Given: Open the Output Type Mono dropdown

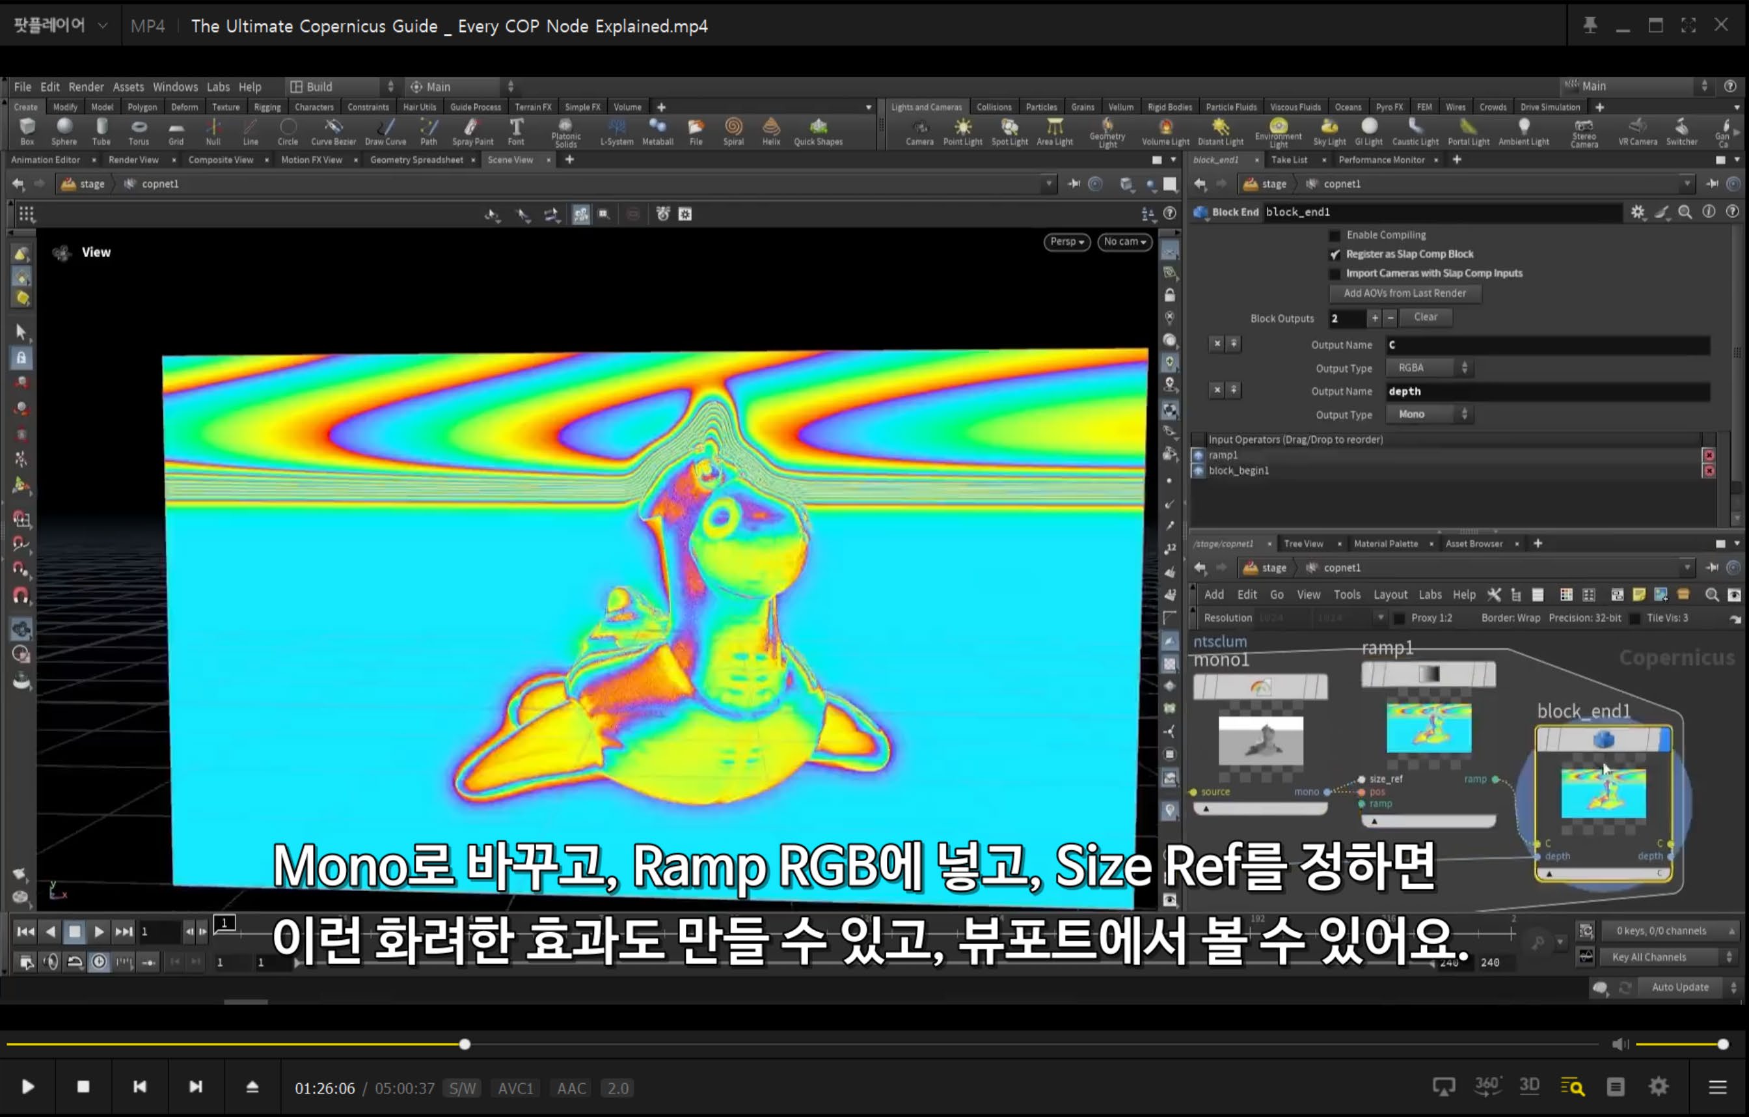Looking at the screenshot, I should point(1430,414).
